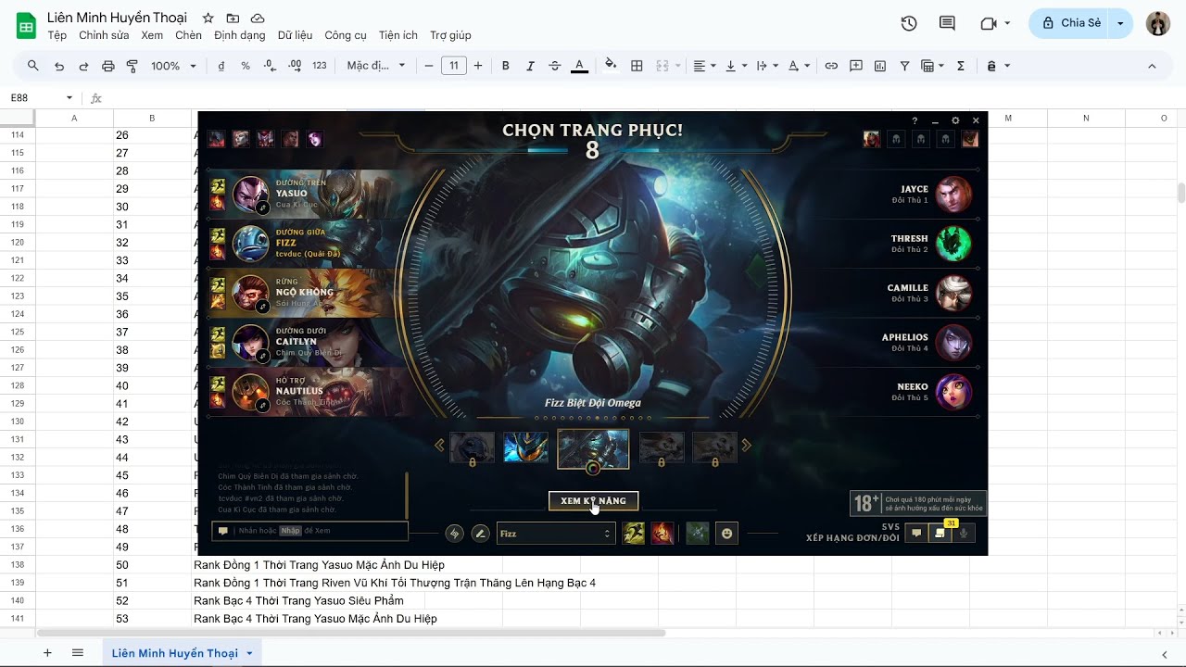Click the redo arrow icon
This screenshot has width=1186, height=667.
coord(83,66)
